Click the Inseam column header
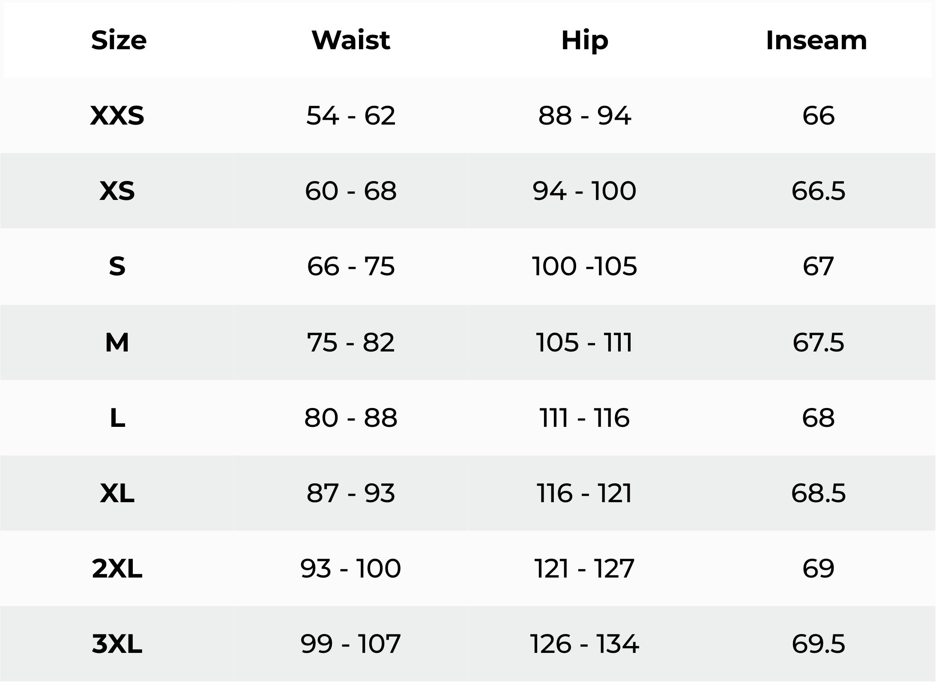This screenshot has width=939, height=685. point(816,41)
